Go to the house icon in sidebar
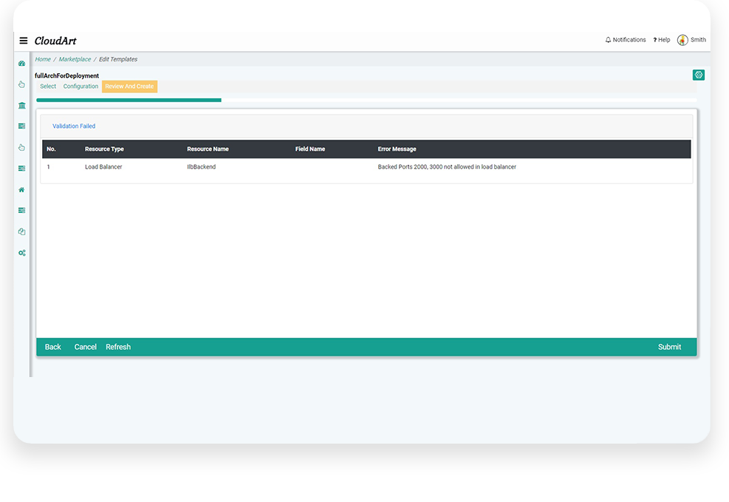 [21, 190]
